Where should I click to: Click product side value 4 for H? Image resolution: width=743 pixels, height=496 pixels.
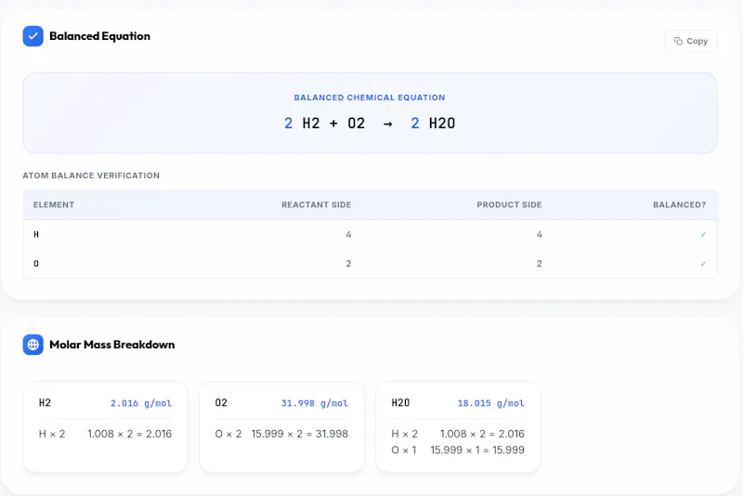(540, 234)
